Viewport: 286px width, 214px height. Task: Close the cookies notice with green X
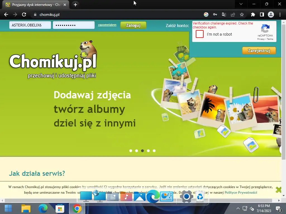pyautogui.click(x=278, y=190)
